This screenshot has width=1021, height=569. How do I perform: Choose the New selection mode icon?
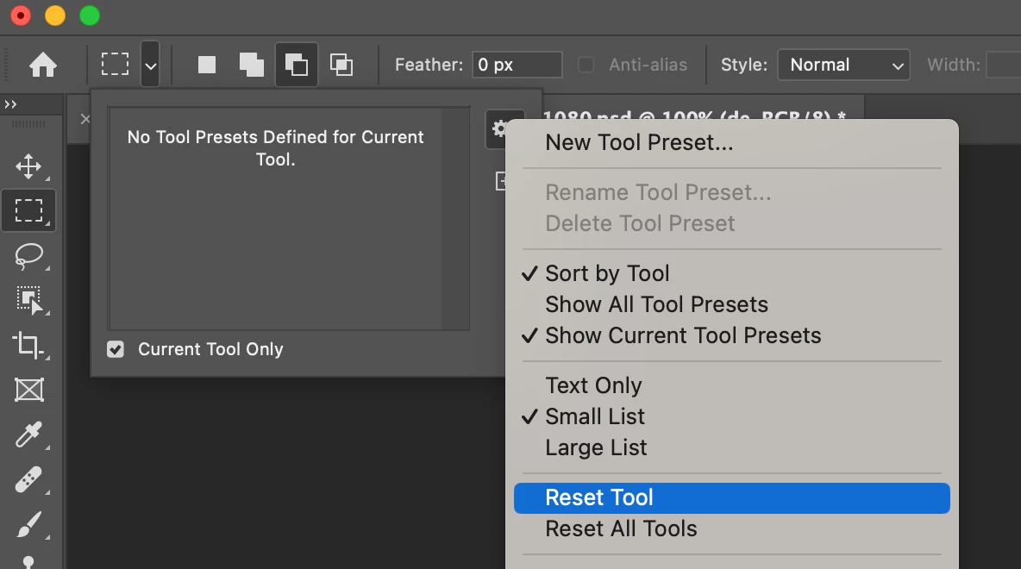(x=207, y=65)
